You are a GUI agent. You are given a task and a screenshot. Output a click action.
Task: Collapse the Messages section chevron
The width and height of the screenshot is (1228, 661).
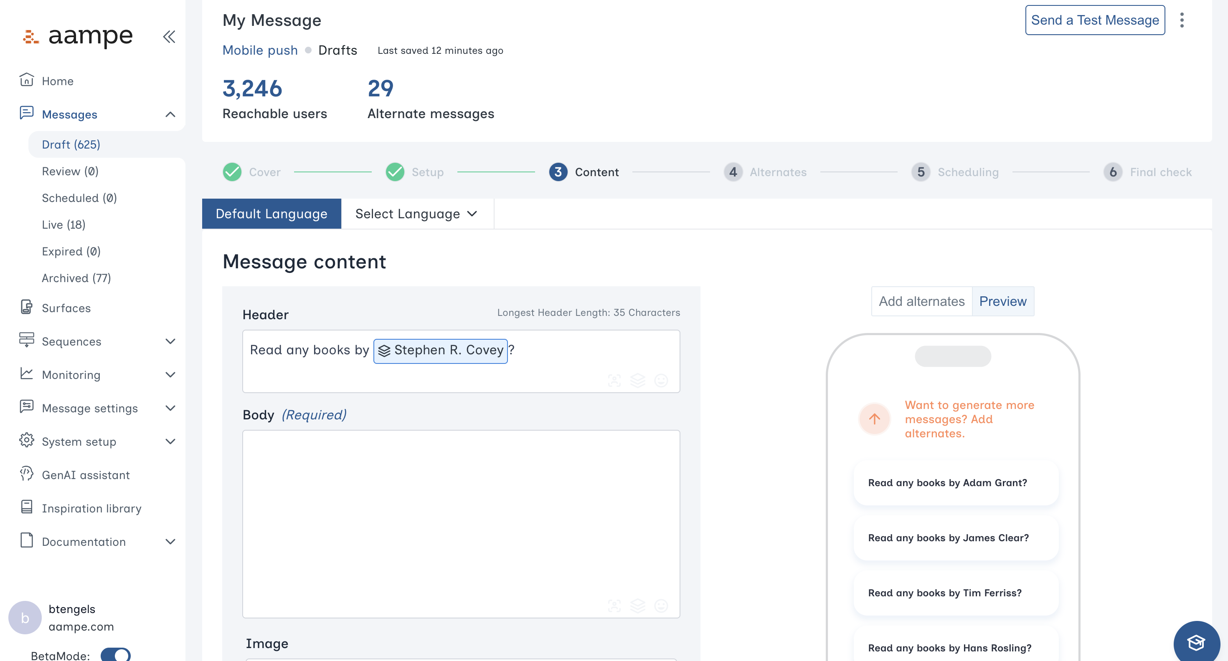coord(170,114)
